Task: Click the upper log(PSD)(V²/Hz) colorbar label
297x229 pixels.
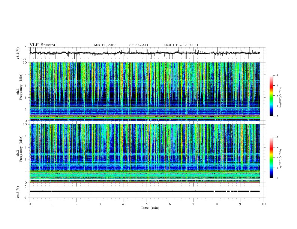Action: [281, 98]
